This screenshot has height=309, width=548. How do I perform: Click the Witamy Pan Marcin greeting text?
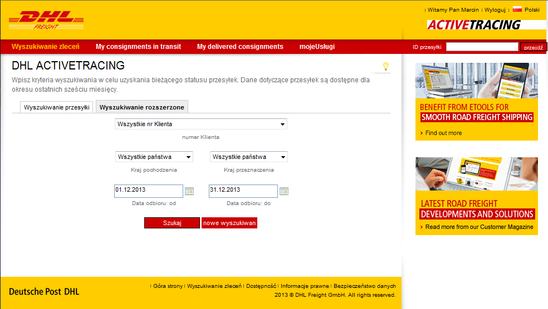tap(453, 10)
